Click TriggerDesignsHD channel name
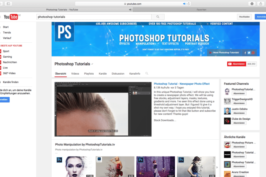Screen dimensions: 266x177 coord(242,99)
